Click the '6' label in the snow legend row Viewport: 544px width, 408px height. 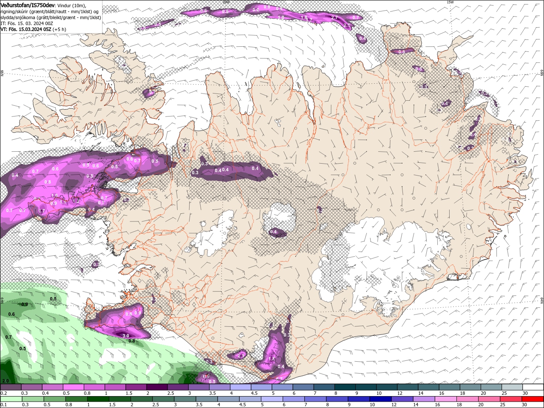click(x=294, y=393)
